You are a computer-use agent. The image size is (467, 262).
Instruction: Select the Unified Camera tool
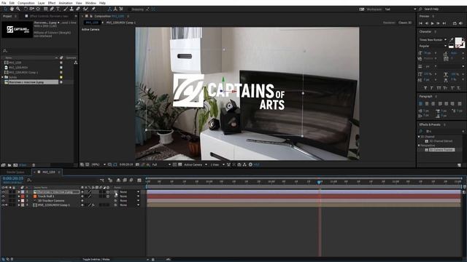point(31,9)
